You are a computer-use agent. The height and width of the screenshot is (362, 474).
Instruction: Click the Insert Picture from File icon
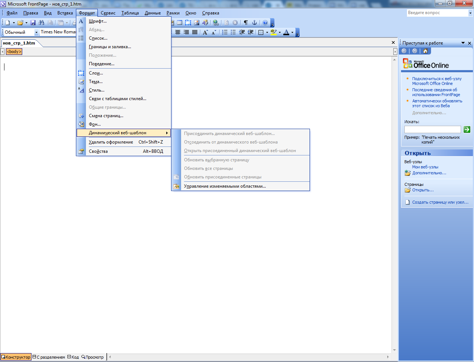[x=197, y=23]
